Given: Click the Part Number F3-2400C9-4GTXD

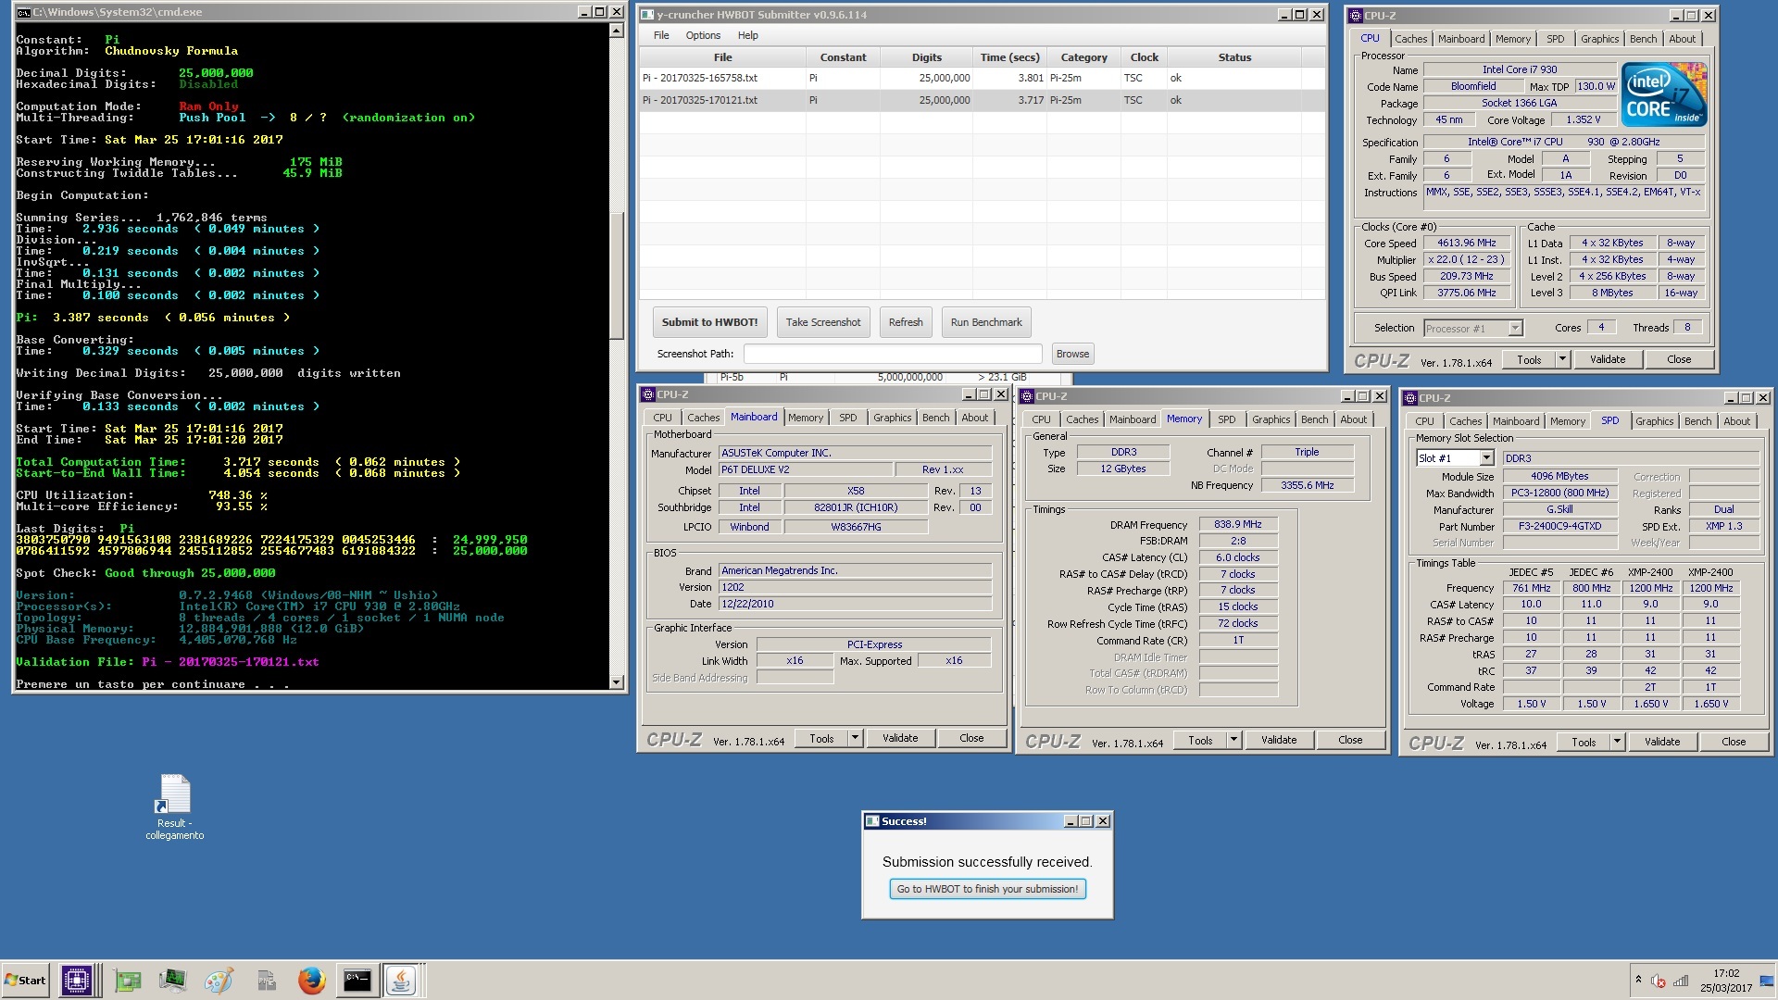Looking at the screenshot, I should pos(1559,526).
